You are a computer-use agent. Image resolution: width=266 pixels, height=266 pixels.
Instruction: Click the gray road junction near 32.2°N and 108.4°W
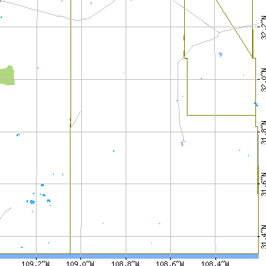(219, 33)
